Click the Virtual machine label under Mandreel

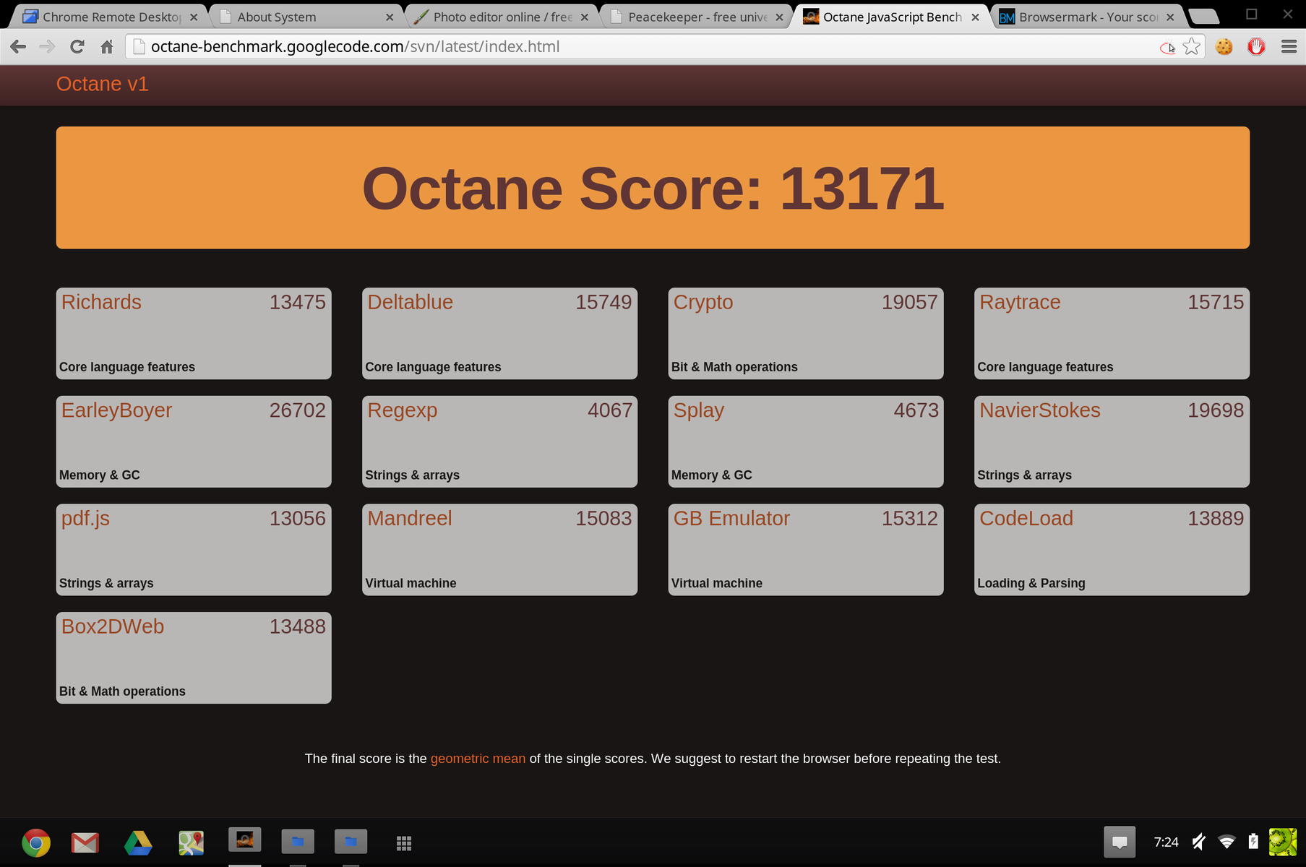pos(411,583)
